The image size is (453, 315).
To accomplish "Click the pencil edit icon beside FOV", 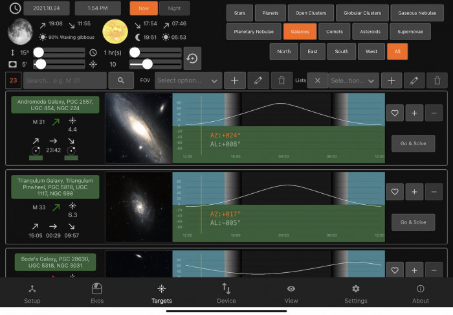I will point(258,80).
